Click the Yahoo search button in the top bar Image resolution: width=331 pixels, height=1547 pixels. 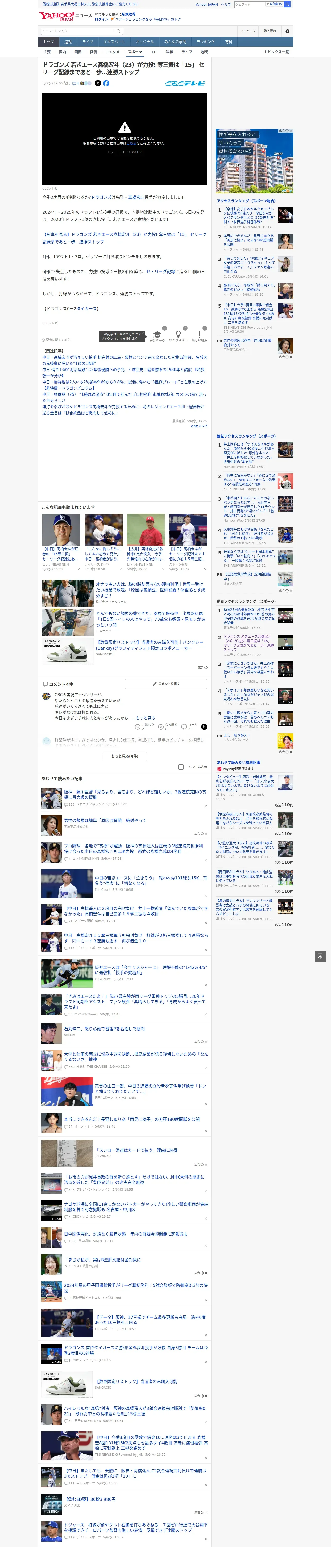(x=287, y=4)
